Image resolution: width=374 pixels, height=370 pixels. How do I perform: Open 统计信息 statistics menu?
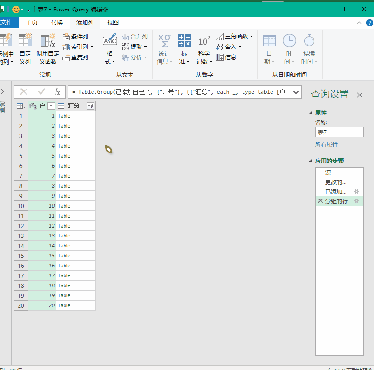164,49
